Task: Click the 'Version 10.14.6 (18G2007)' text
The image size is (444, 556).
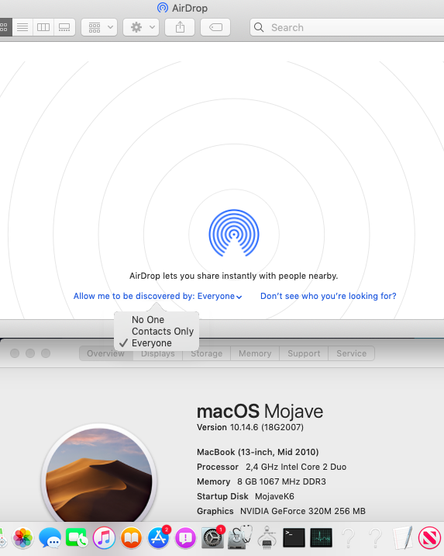Action: [250, 427]
